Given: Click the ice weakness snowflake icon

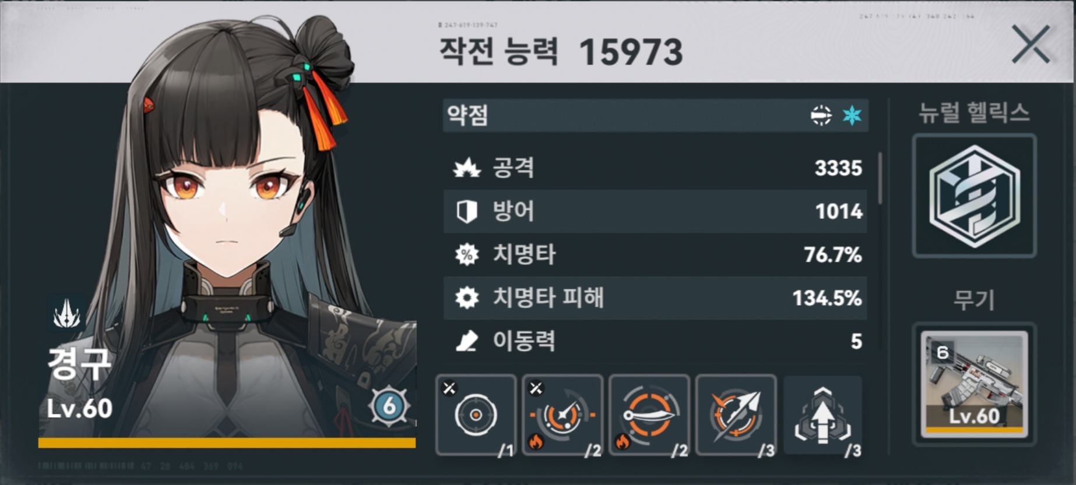Looking at the screenshot, I should click(x=852, y=115).
